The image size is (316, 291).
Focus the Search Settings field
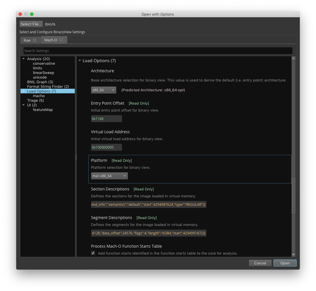coord(158,51)
